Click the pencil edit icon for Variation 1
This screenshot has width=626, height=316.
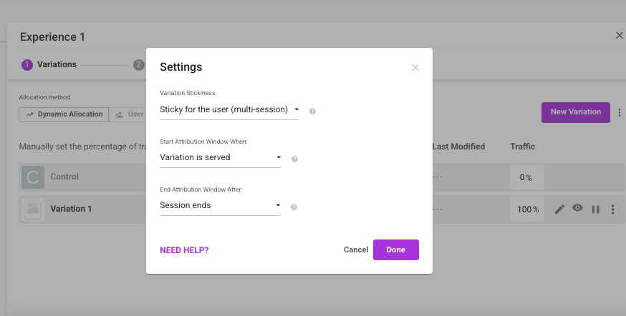pyautogui.click(x=559, y=209)
